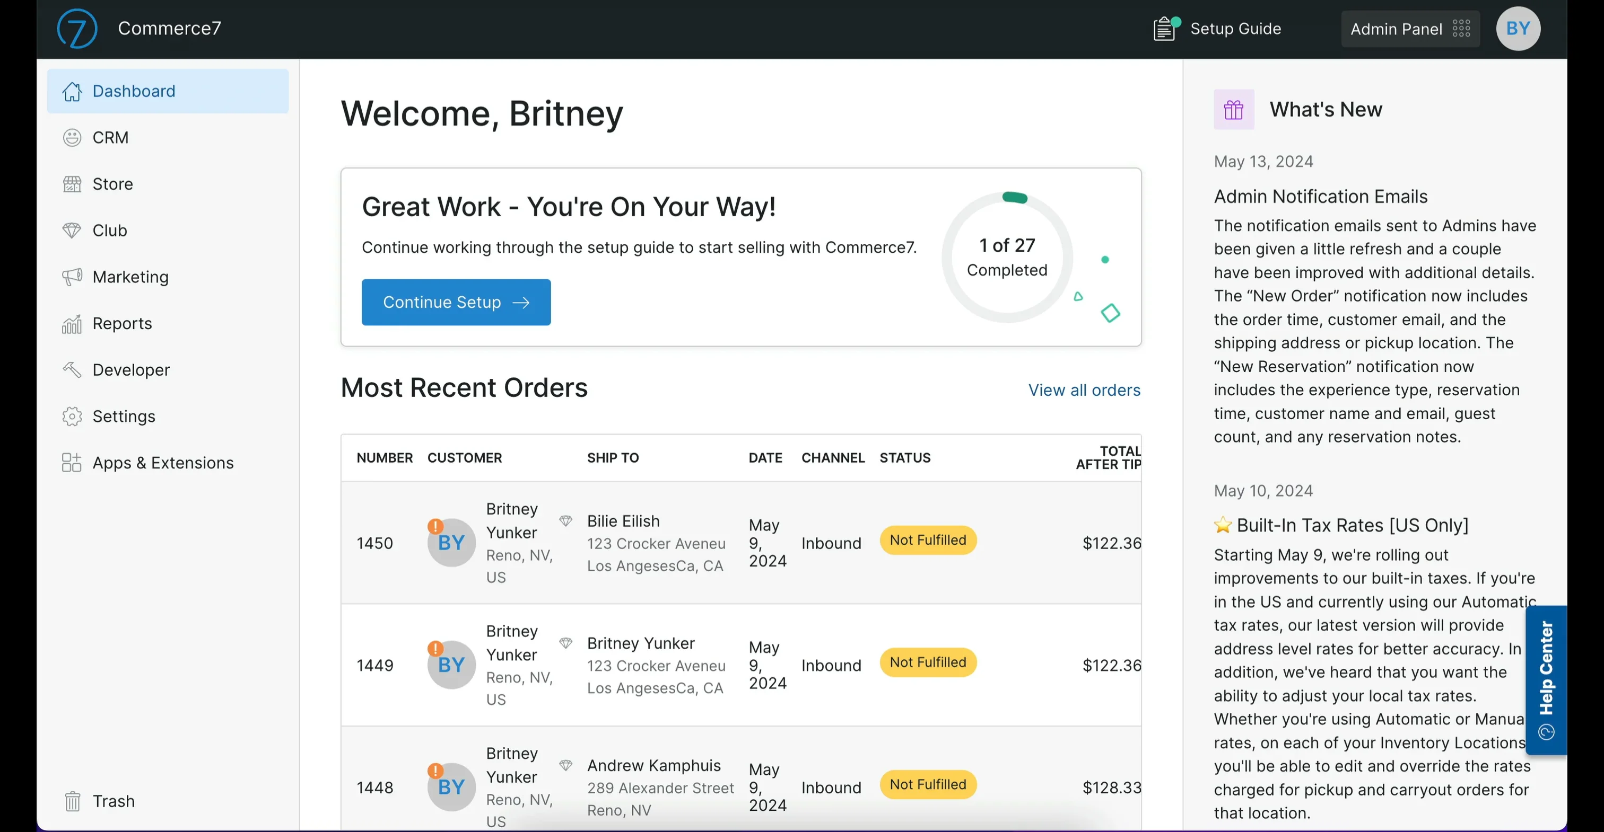The image size is (1604, 832).
Task: Click the setup completion progress ring
Action: 1007,256
